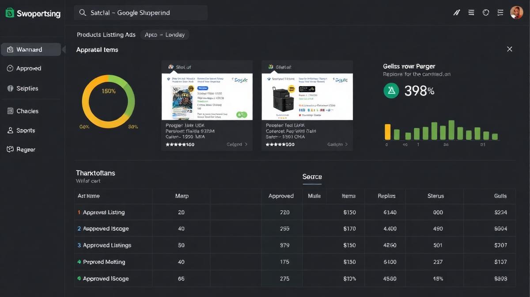Open the hamburger menu icon in top bar
Image resolution: width=530 pixels, height=297 pixels.
coord(471,13)
